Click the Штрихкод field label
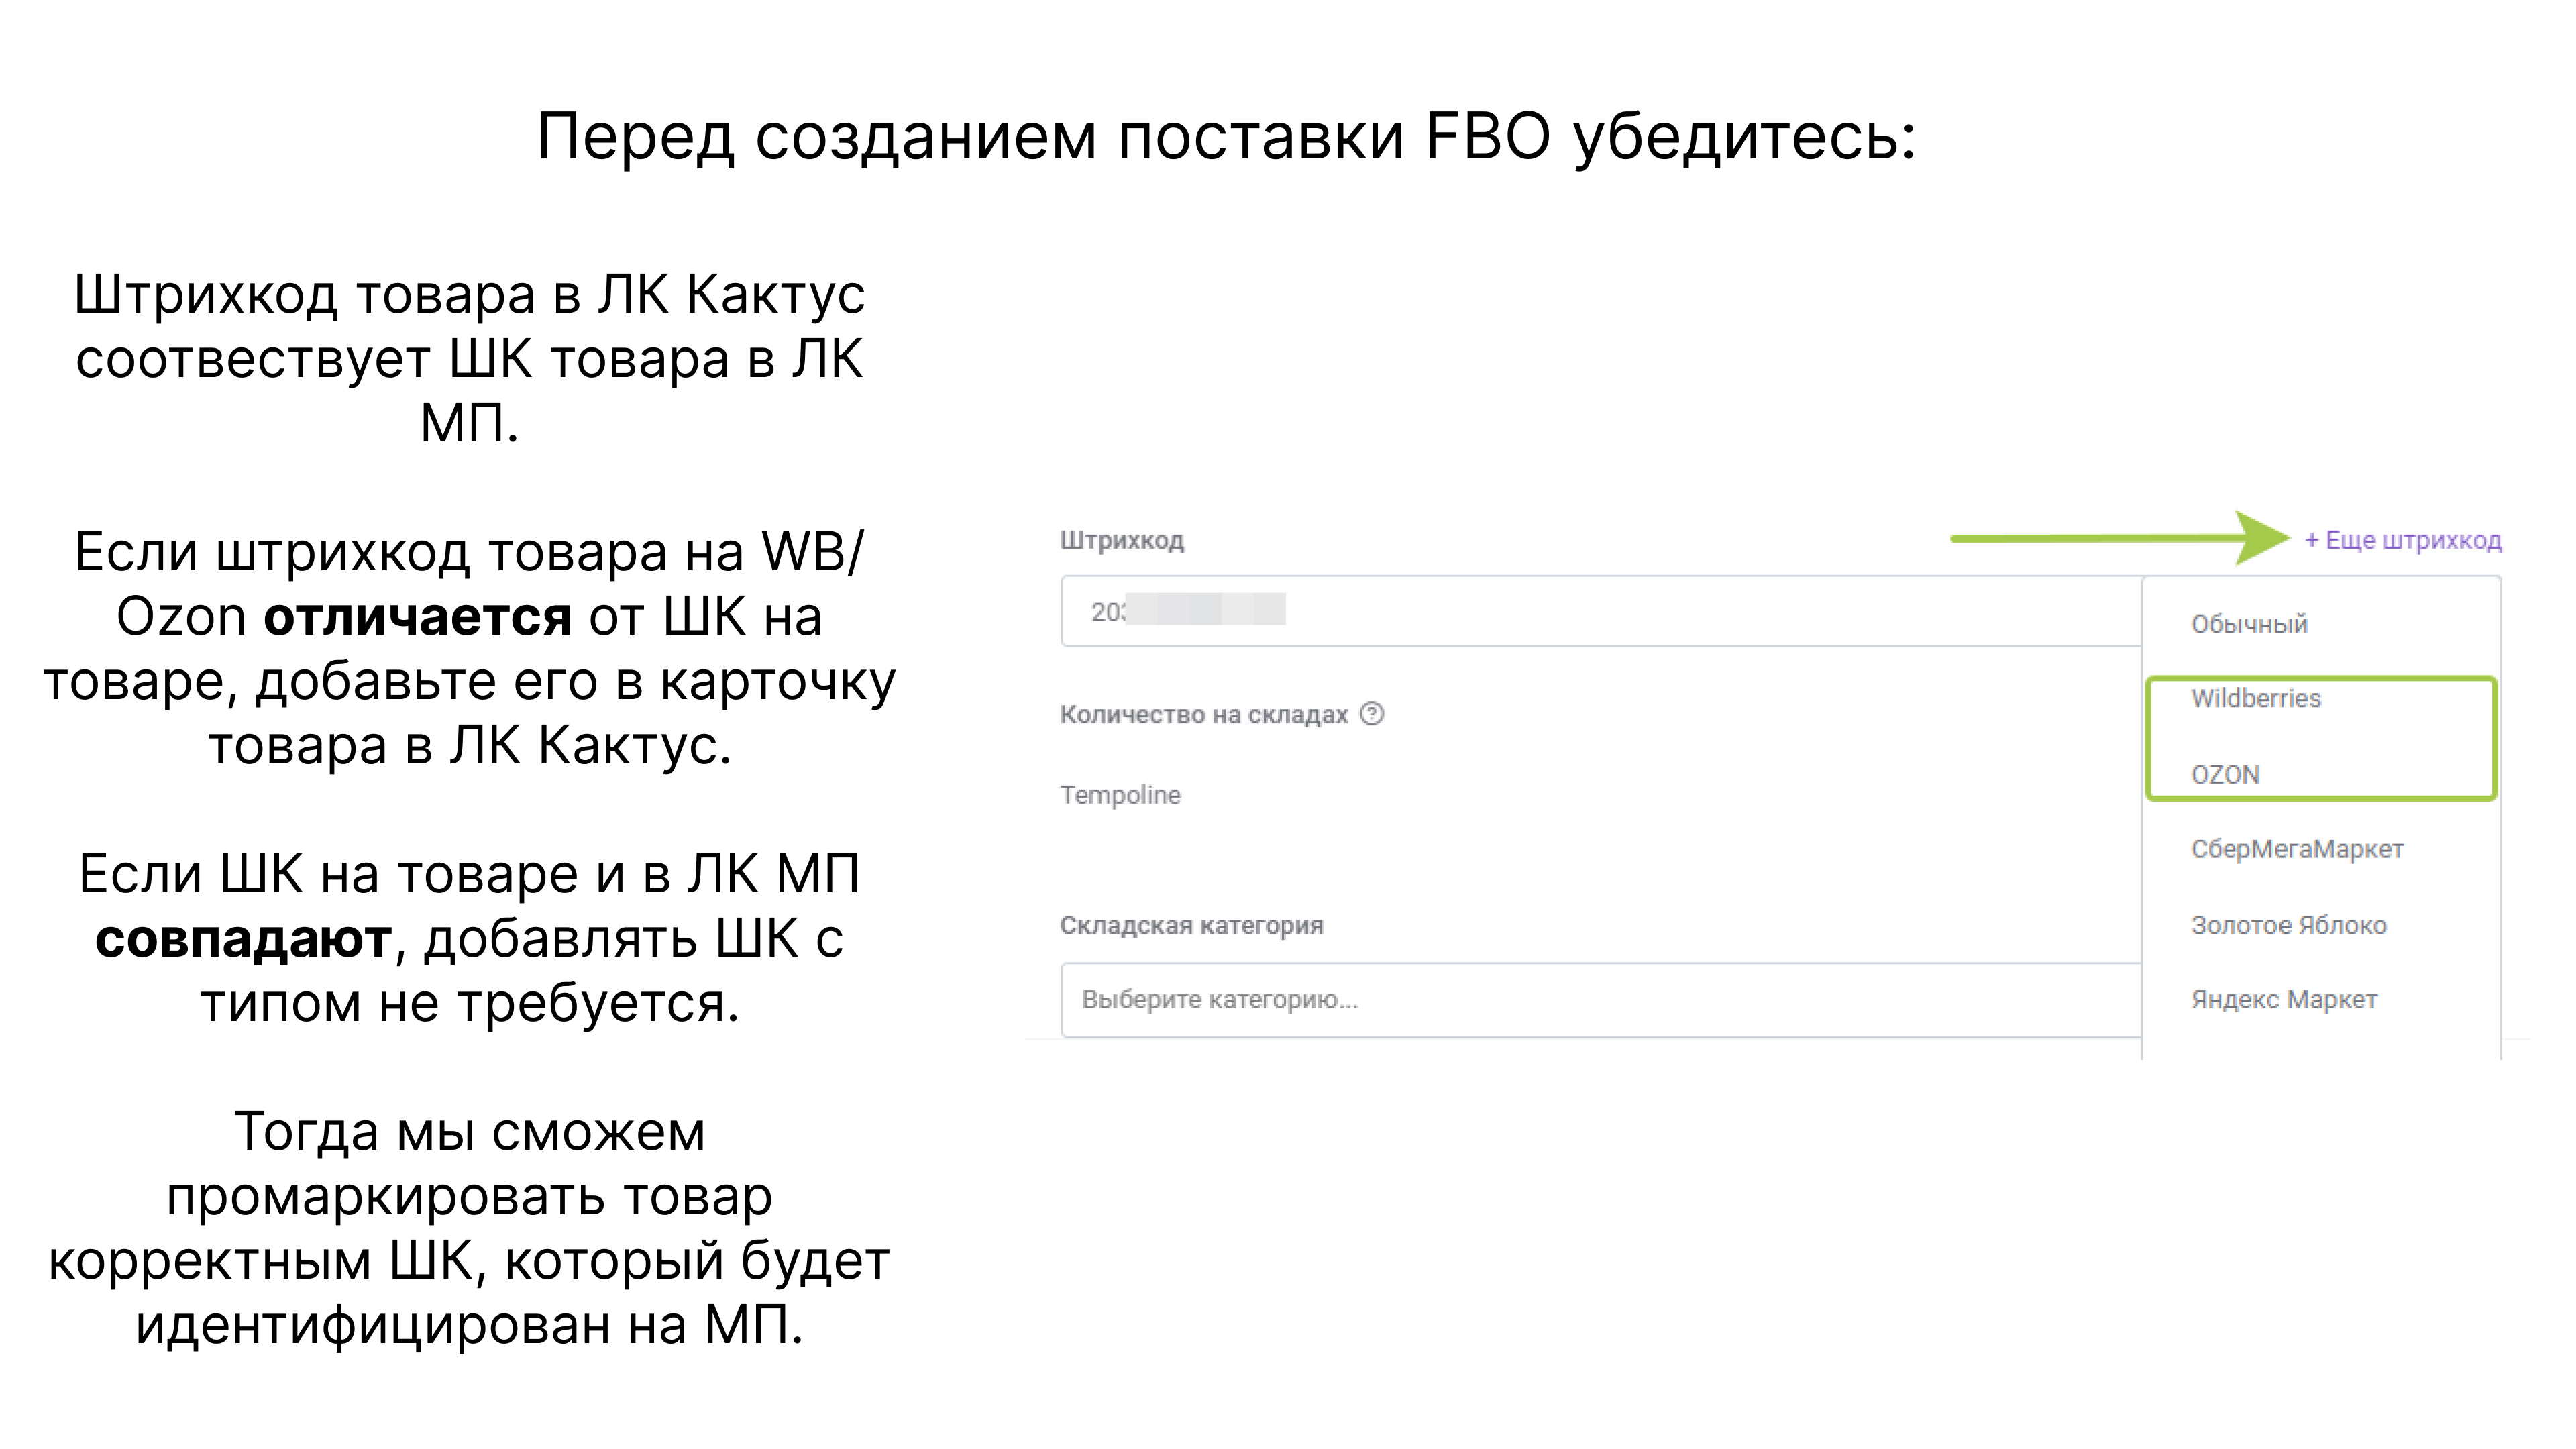2576x1449 pixels. 1122,541
